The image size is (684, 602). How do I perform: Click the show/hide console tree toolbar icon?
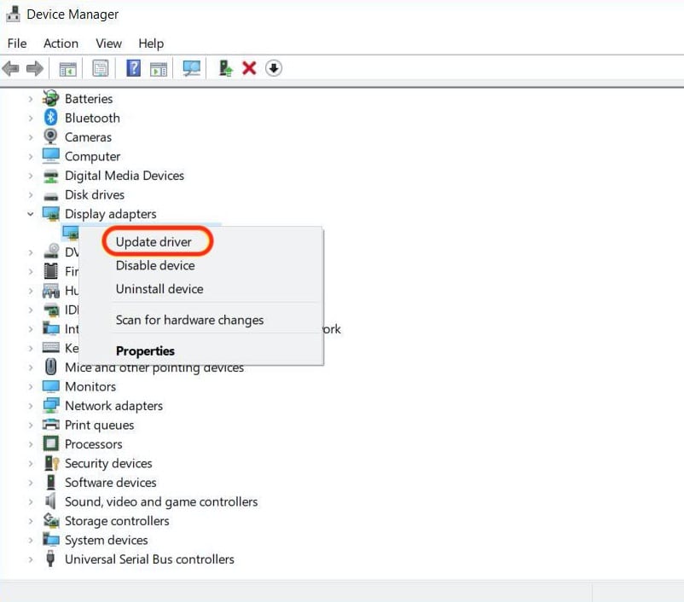(67, 68)
